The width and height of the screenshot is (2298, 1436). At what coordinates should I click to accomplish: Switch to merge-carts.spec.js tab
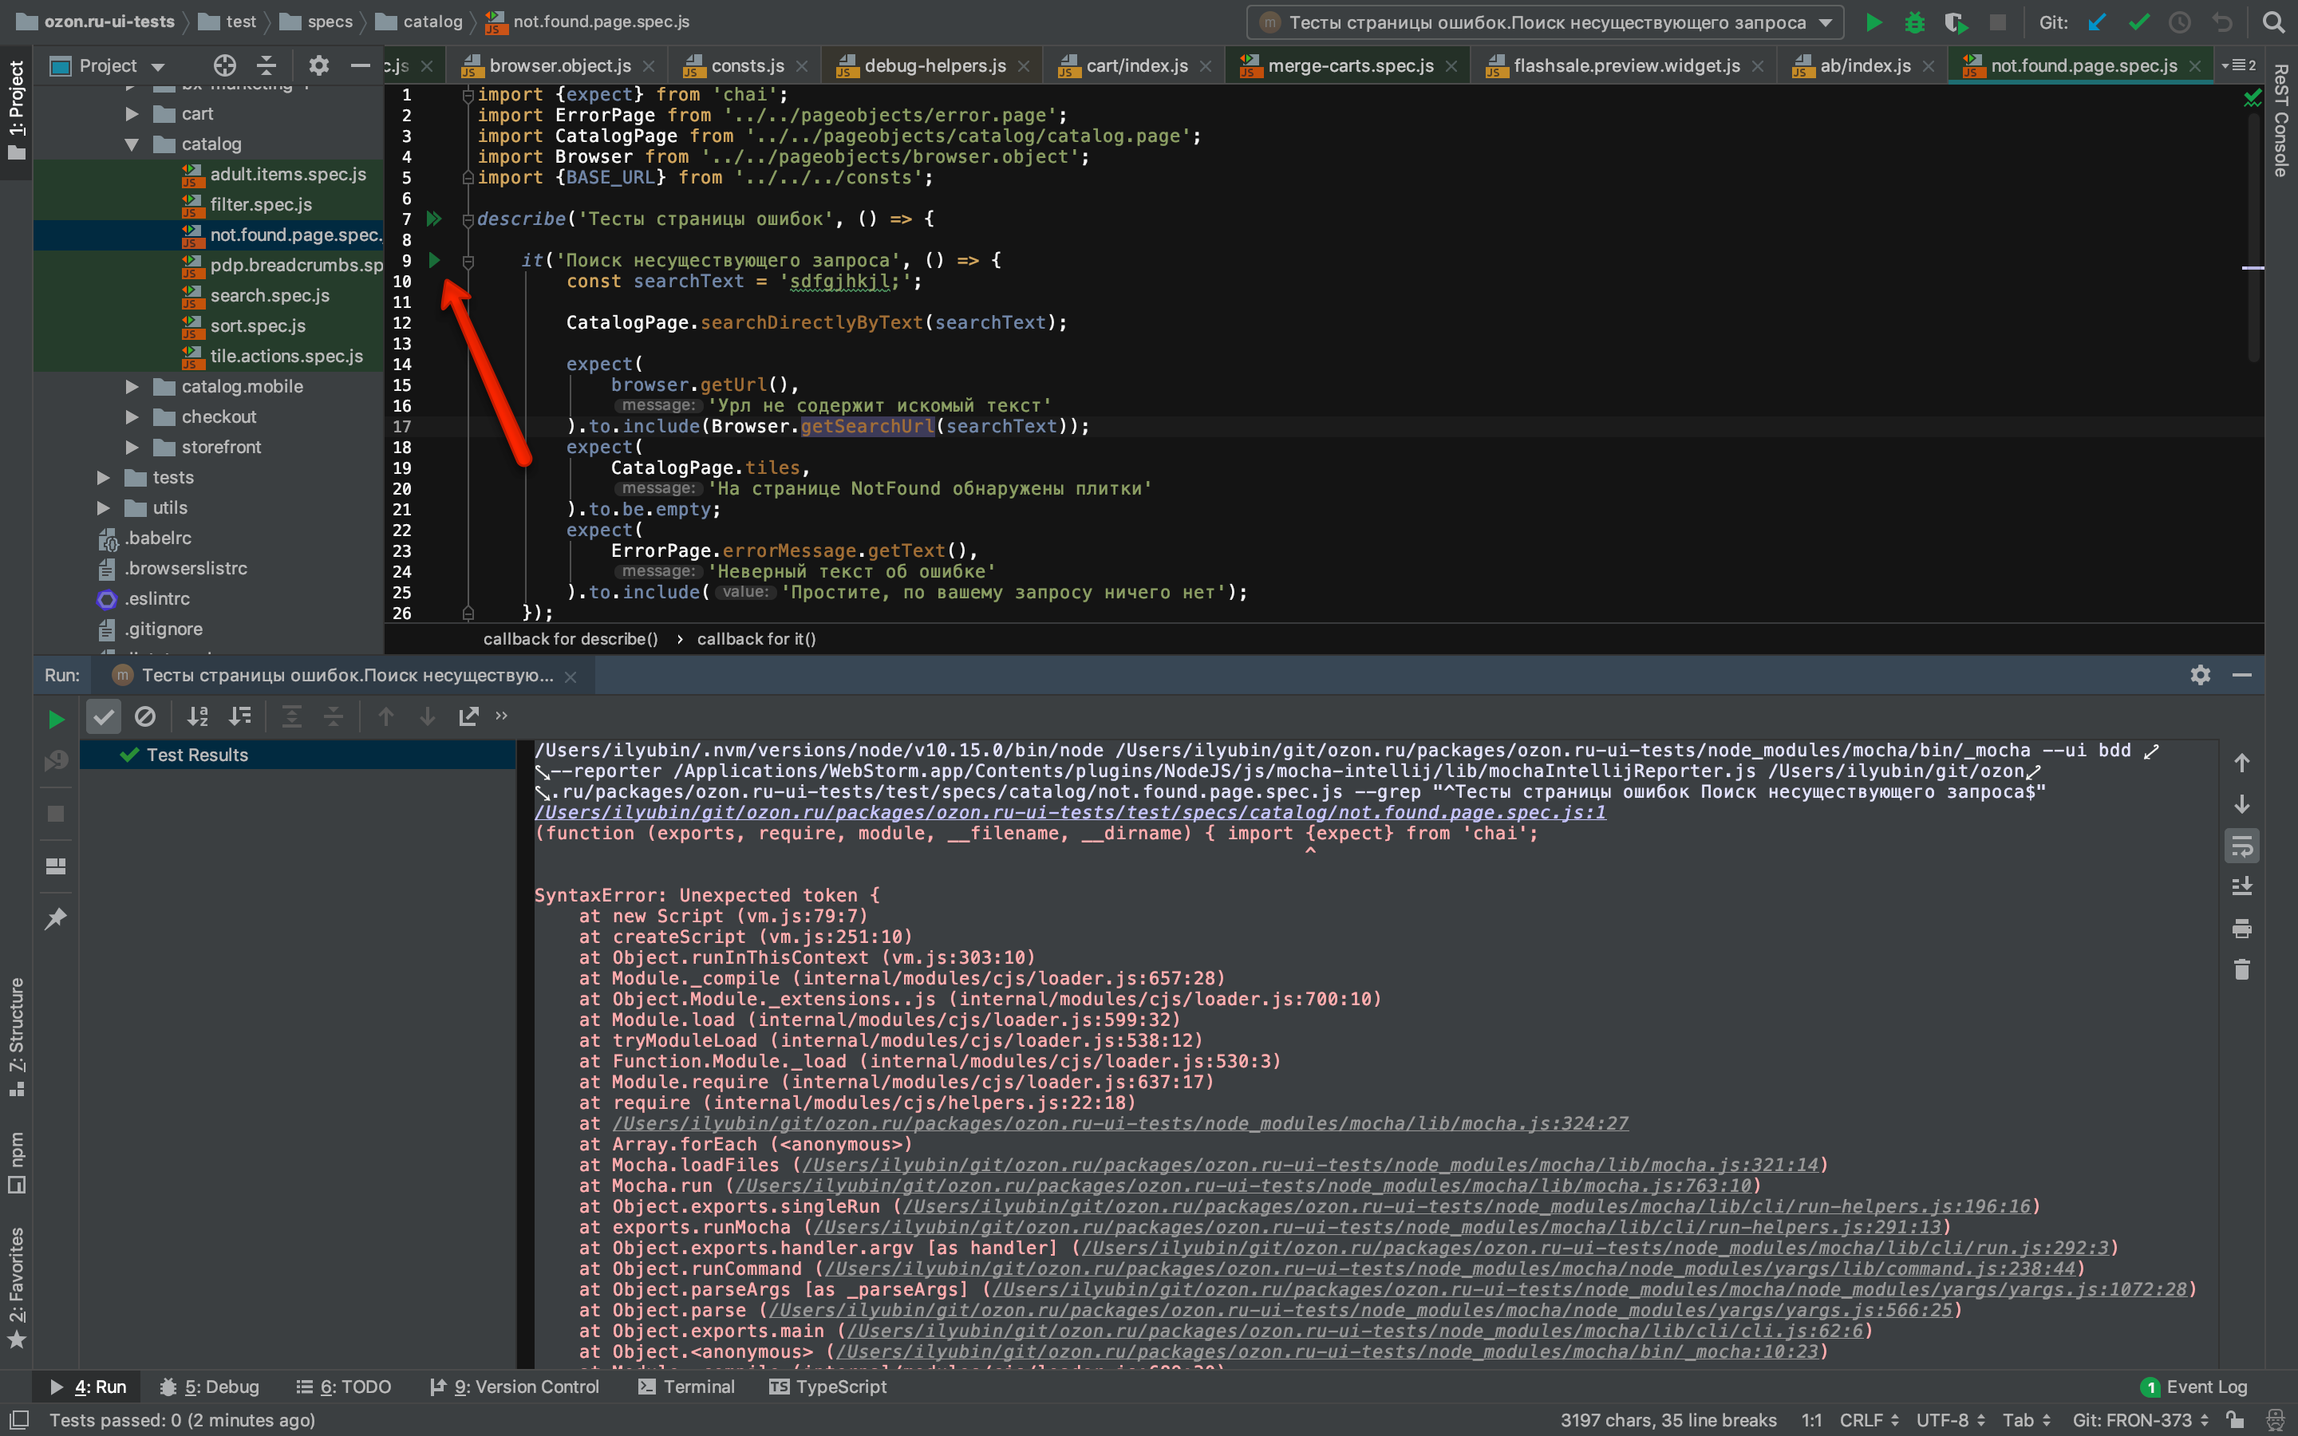(1349, 65)
